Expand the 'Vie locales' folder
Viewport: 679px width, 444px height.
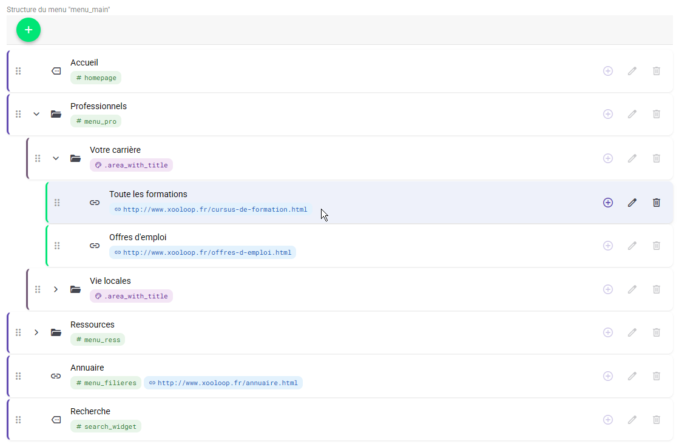[x=56, y=289]
